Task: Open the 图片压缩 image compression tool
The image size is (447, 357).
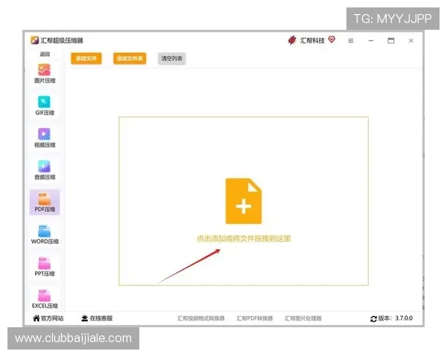Action: pos(45,74)
